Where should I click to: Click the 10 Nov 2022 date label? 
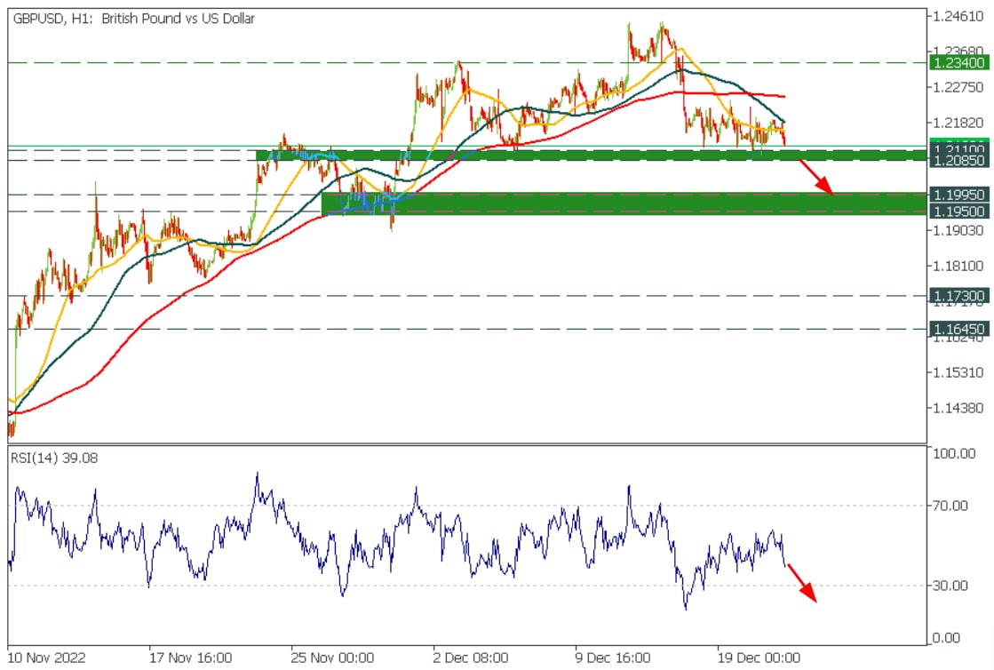(46, 658)
